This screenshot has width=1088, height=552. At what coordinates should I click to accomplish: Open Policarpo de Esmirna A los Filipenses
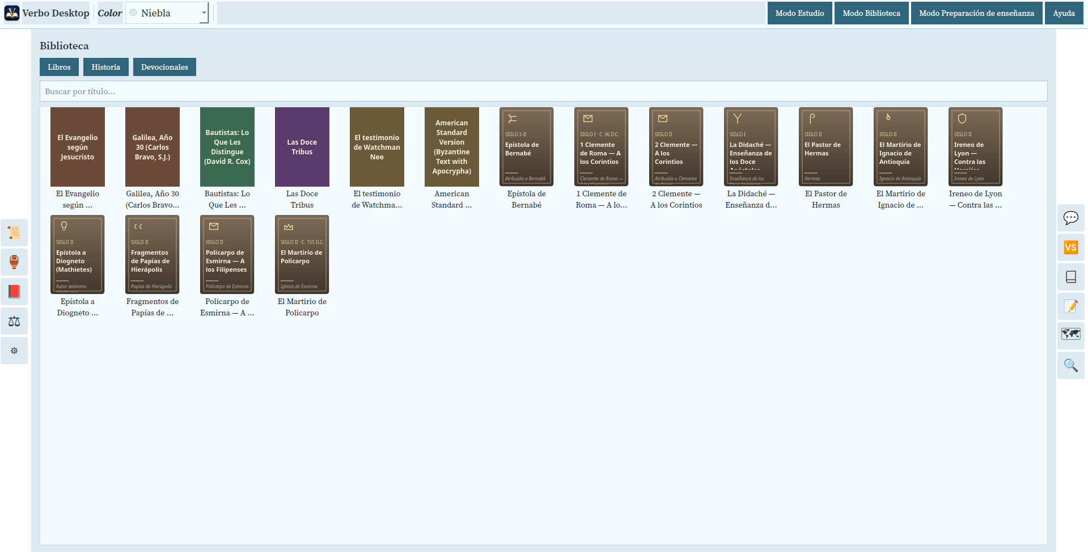point(227,255)
